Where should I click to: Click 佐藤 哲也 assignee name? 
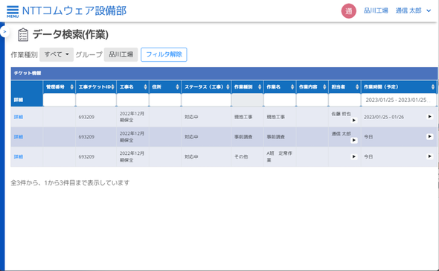(341, 114)
